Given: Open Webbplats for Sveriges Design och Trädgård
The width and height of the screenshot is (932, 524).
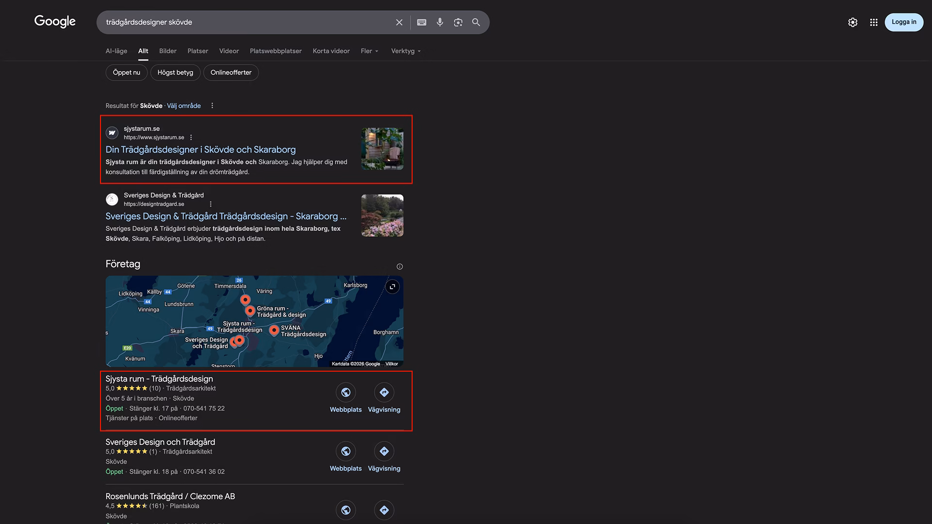Looking at the screenshot, I should (346, 457).
